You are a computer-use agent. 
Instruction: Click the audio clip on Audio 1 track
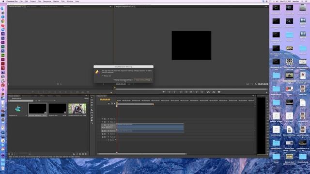pyautogui.click(x=151, y=131)
